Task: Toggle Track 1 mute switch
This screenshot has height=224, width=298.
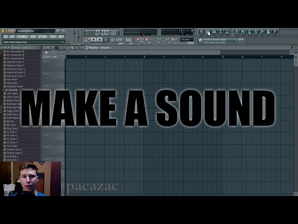Action: tap(63, 69)
